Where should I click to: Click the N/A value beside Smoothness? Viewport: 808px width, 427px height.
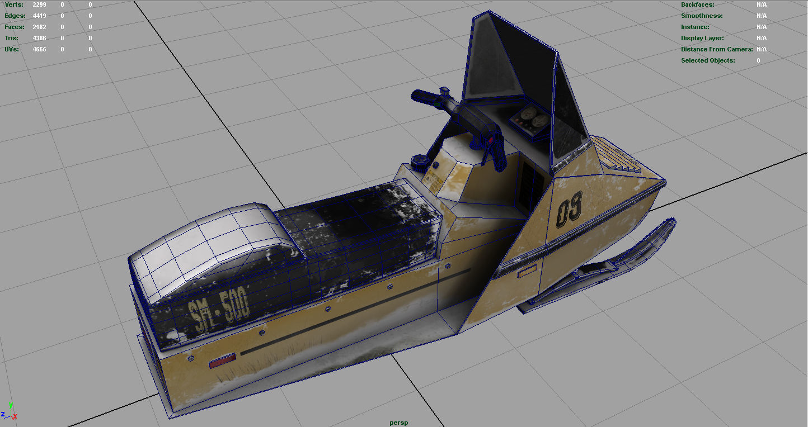762,16
